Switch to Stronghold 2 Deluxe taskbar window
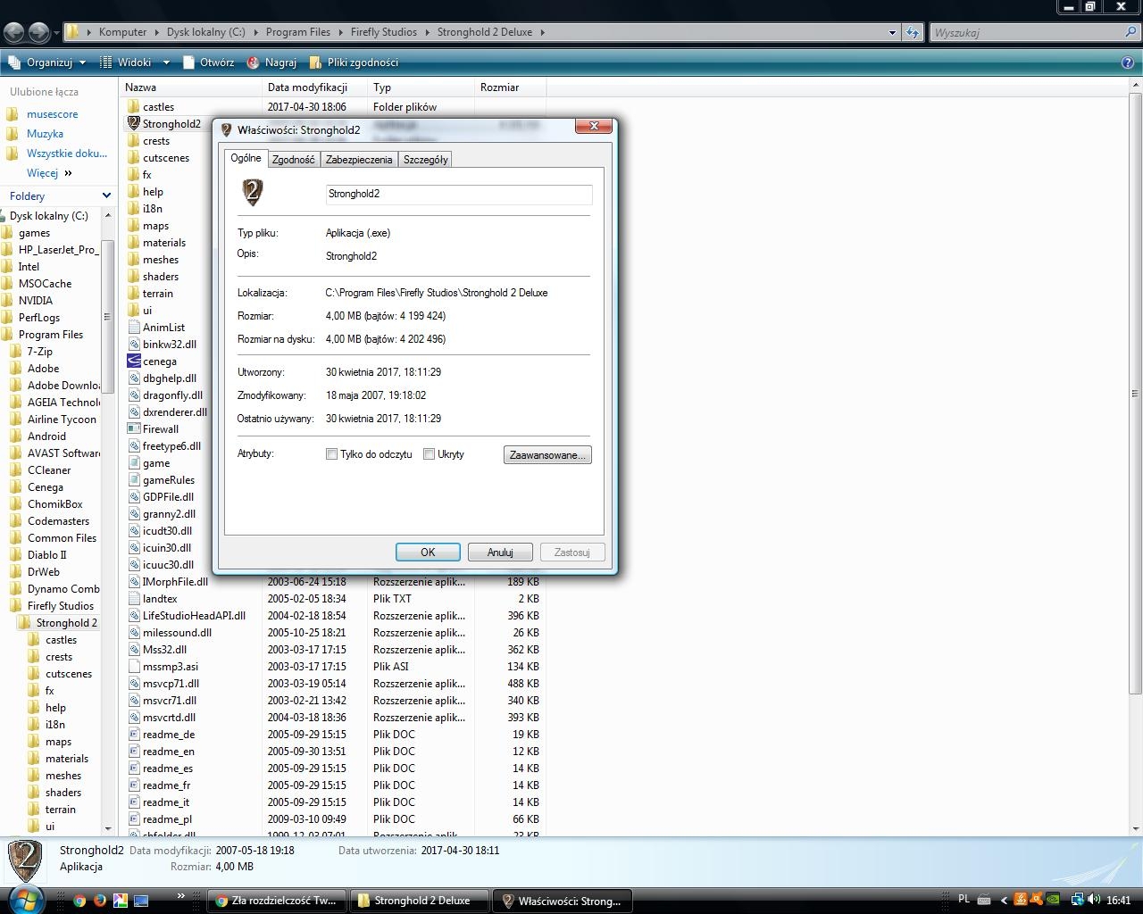This screenshot has width=1143, height=914. [418, 901]
